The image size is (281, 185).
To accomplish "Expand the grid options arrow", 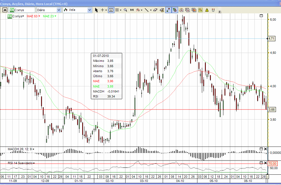I will tap(121, 10).
